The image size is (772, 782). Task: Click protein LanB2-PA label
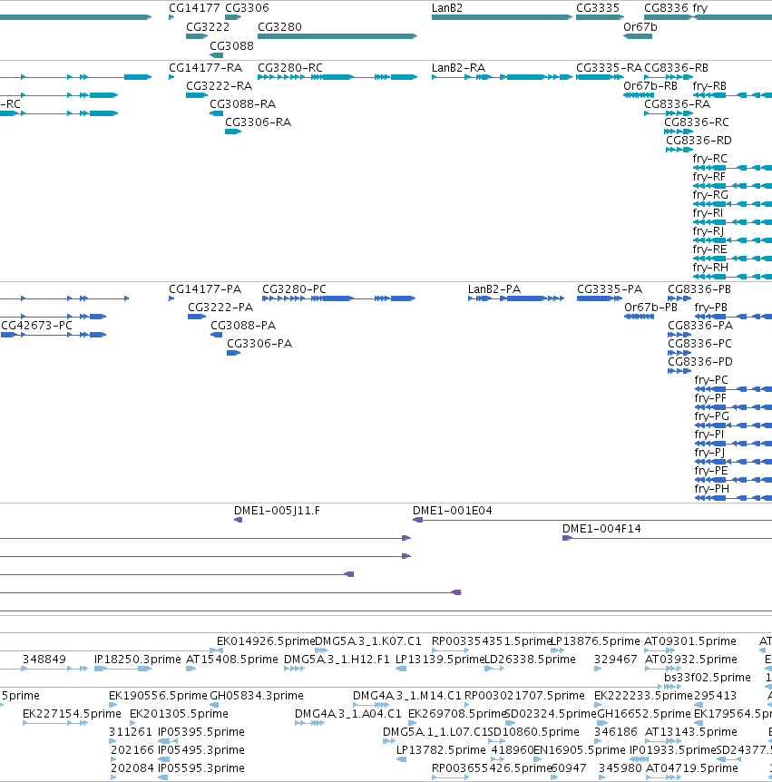(x=494, y=289)
